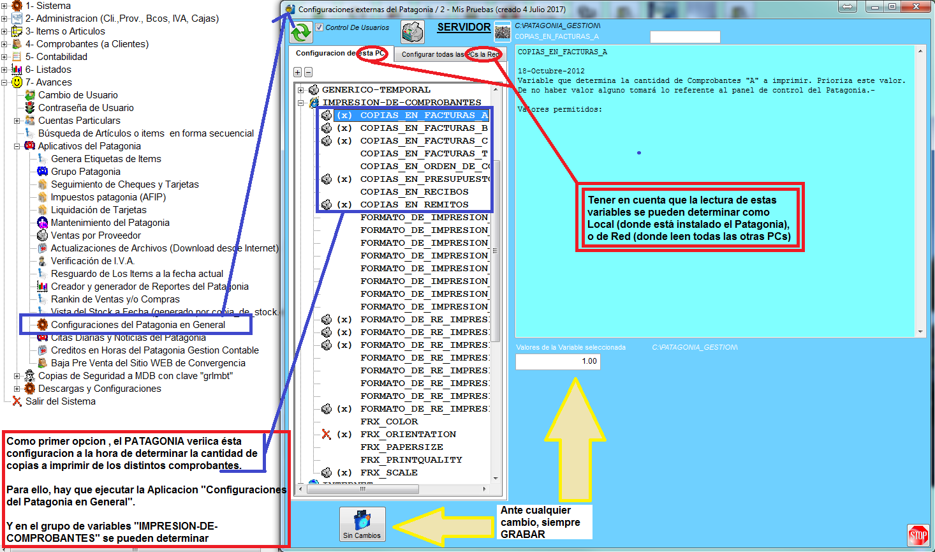Select the FRX_PRINTQUALITY variable
The image size is (935, 552).
pos(411,460)
